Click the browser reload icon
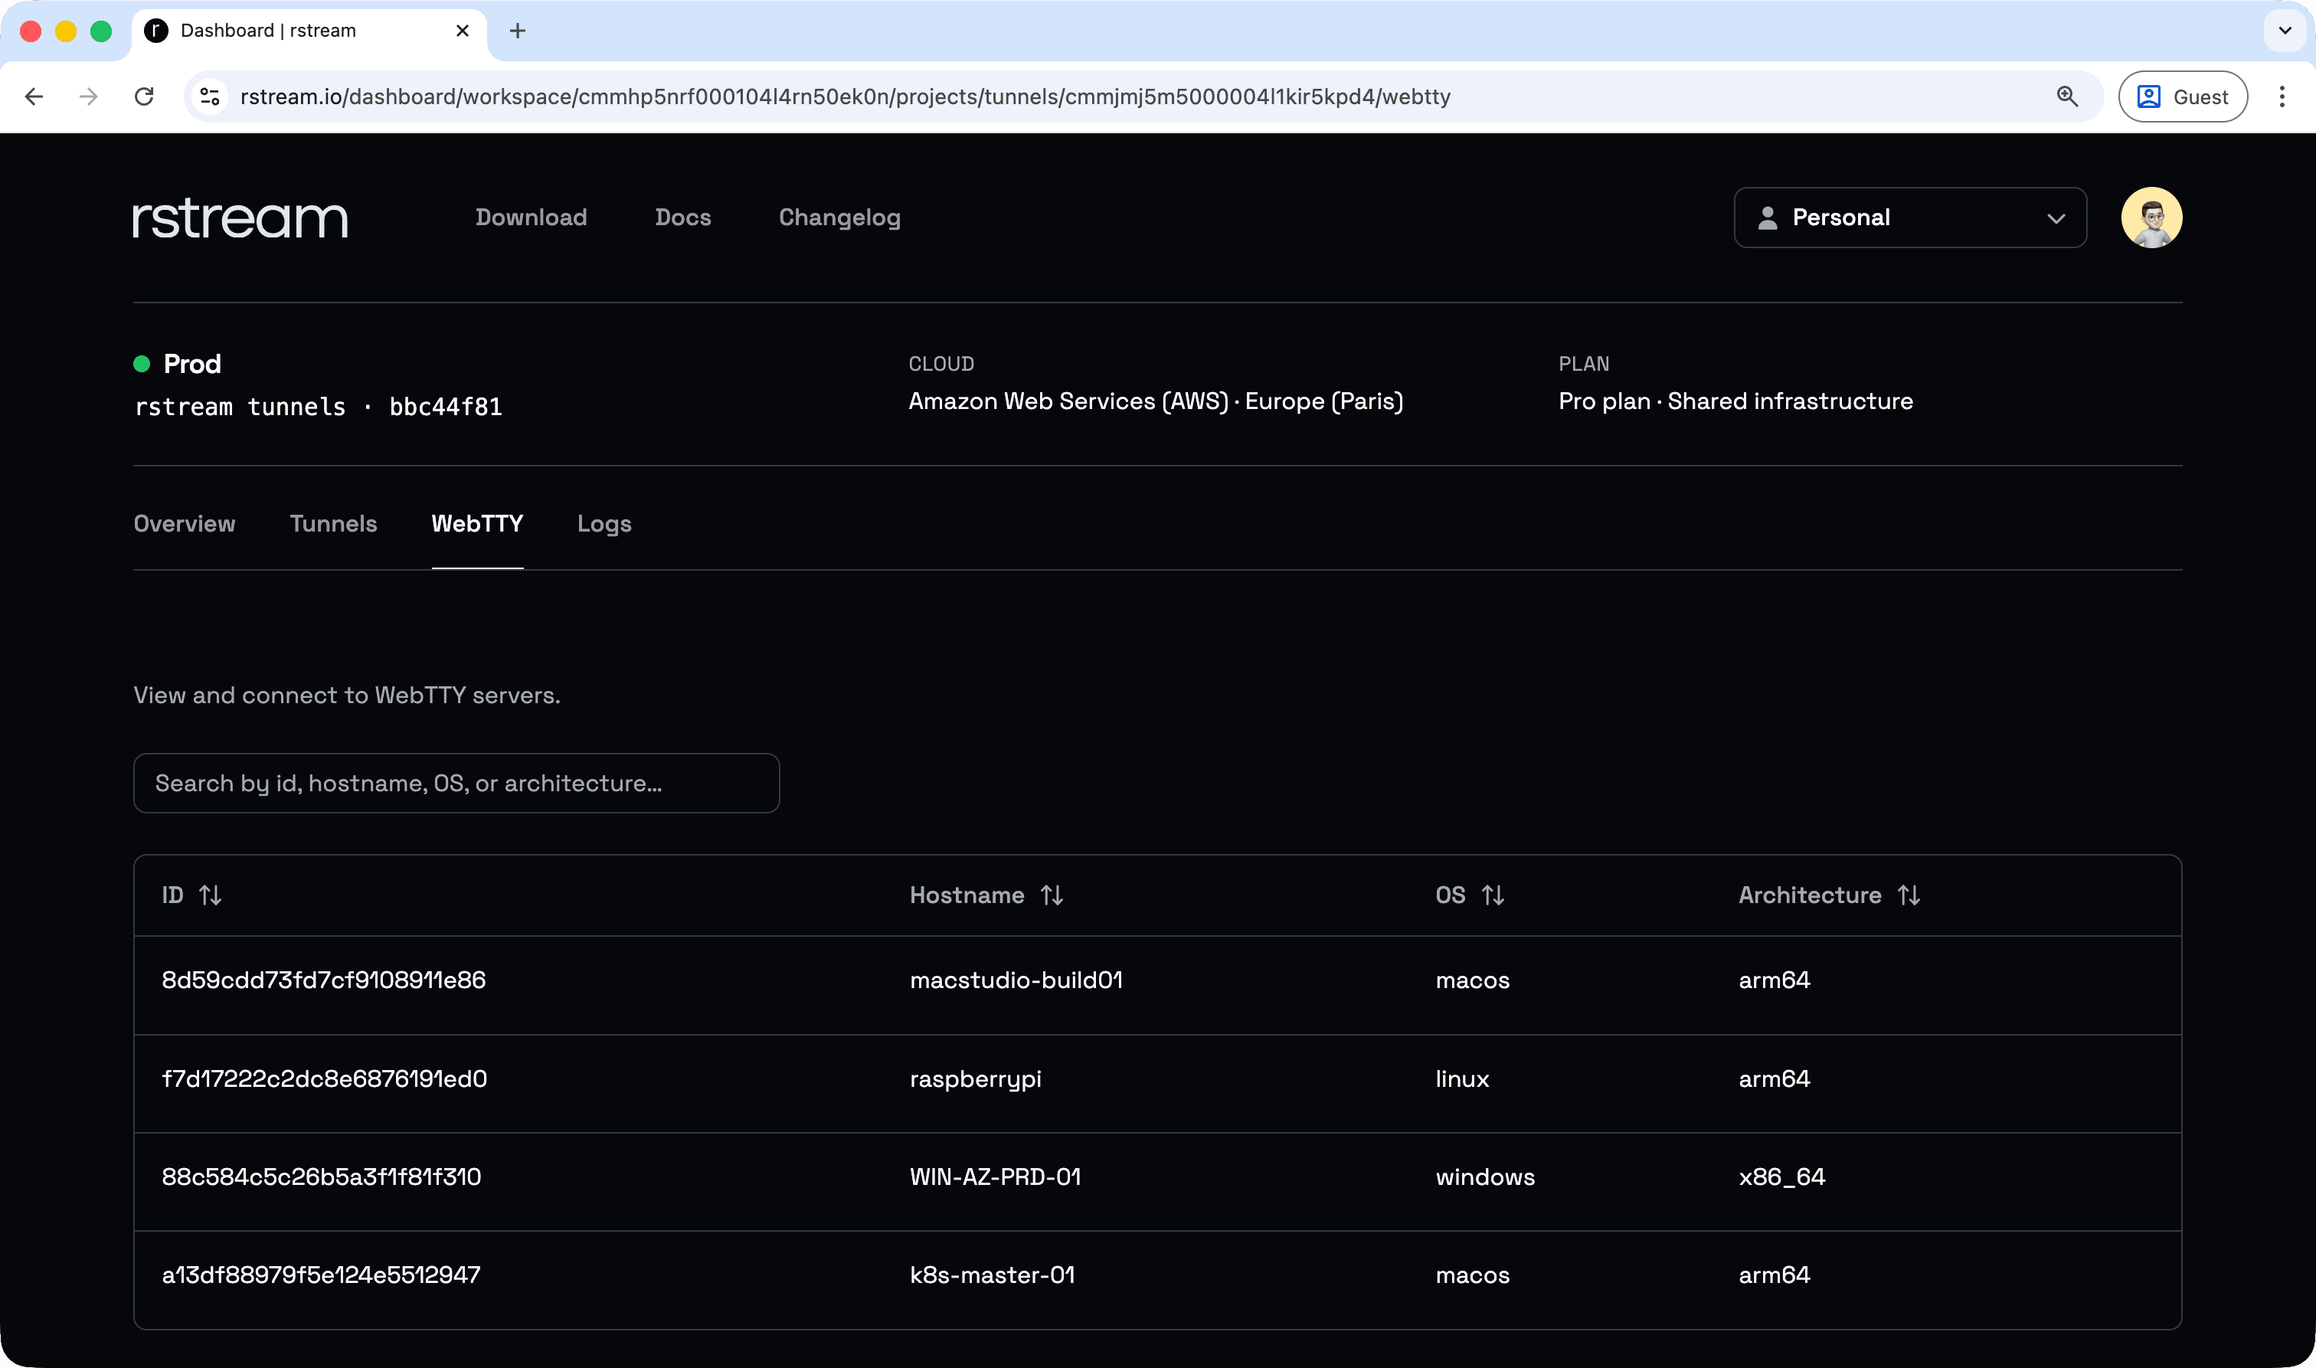The image size is (2316, 1368). pos(144,96)
